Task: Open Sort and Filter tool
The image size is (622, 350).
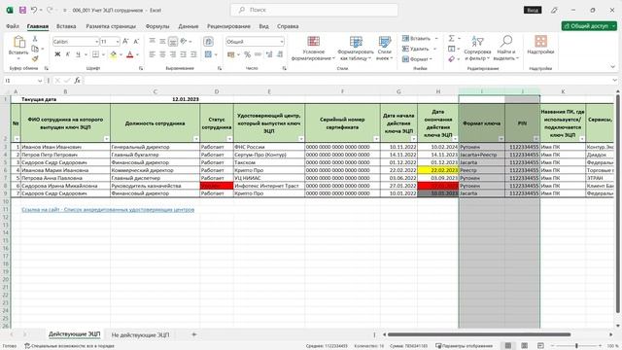Action: click(477, 48)
